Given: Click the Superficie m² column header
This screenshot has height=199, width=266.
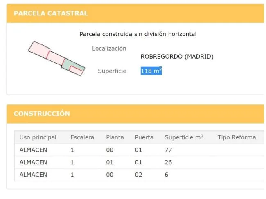Looking at the screenshot, I should tap(184, 137).
